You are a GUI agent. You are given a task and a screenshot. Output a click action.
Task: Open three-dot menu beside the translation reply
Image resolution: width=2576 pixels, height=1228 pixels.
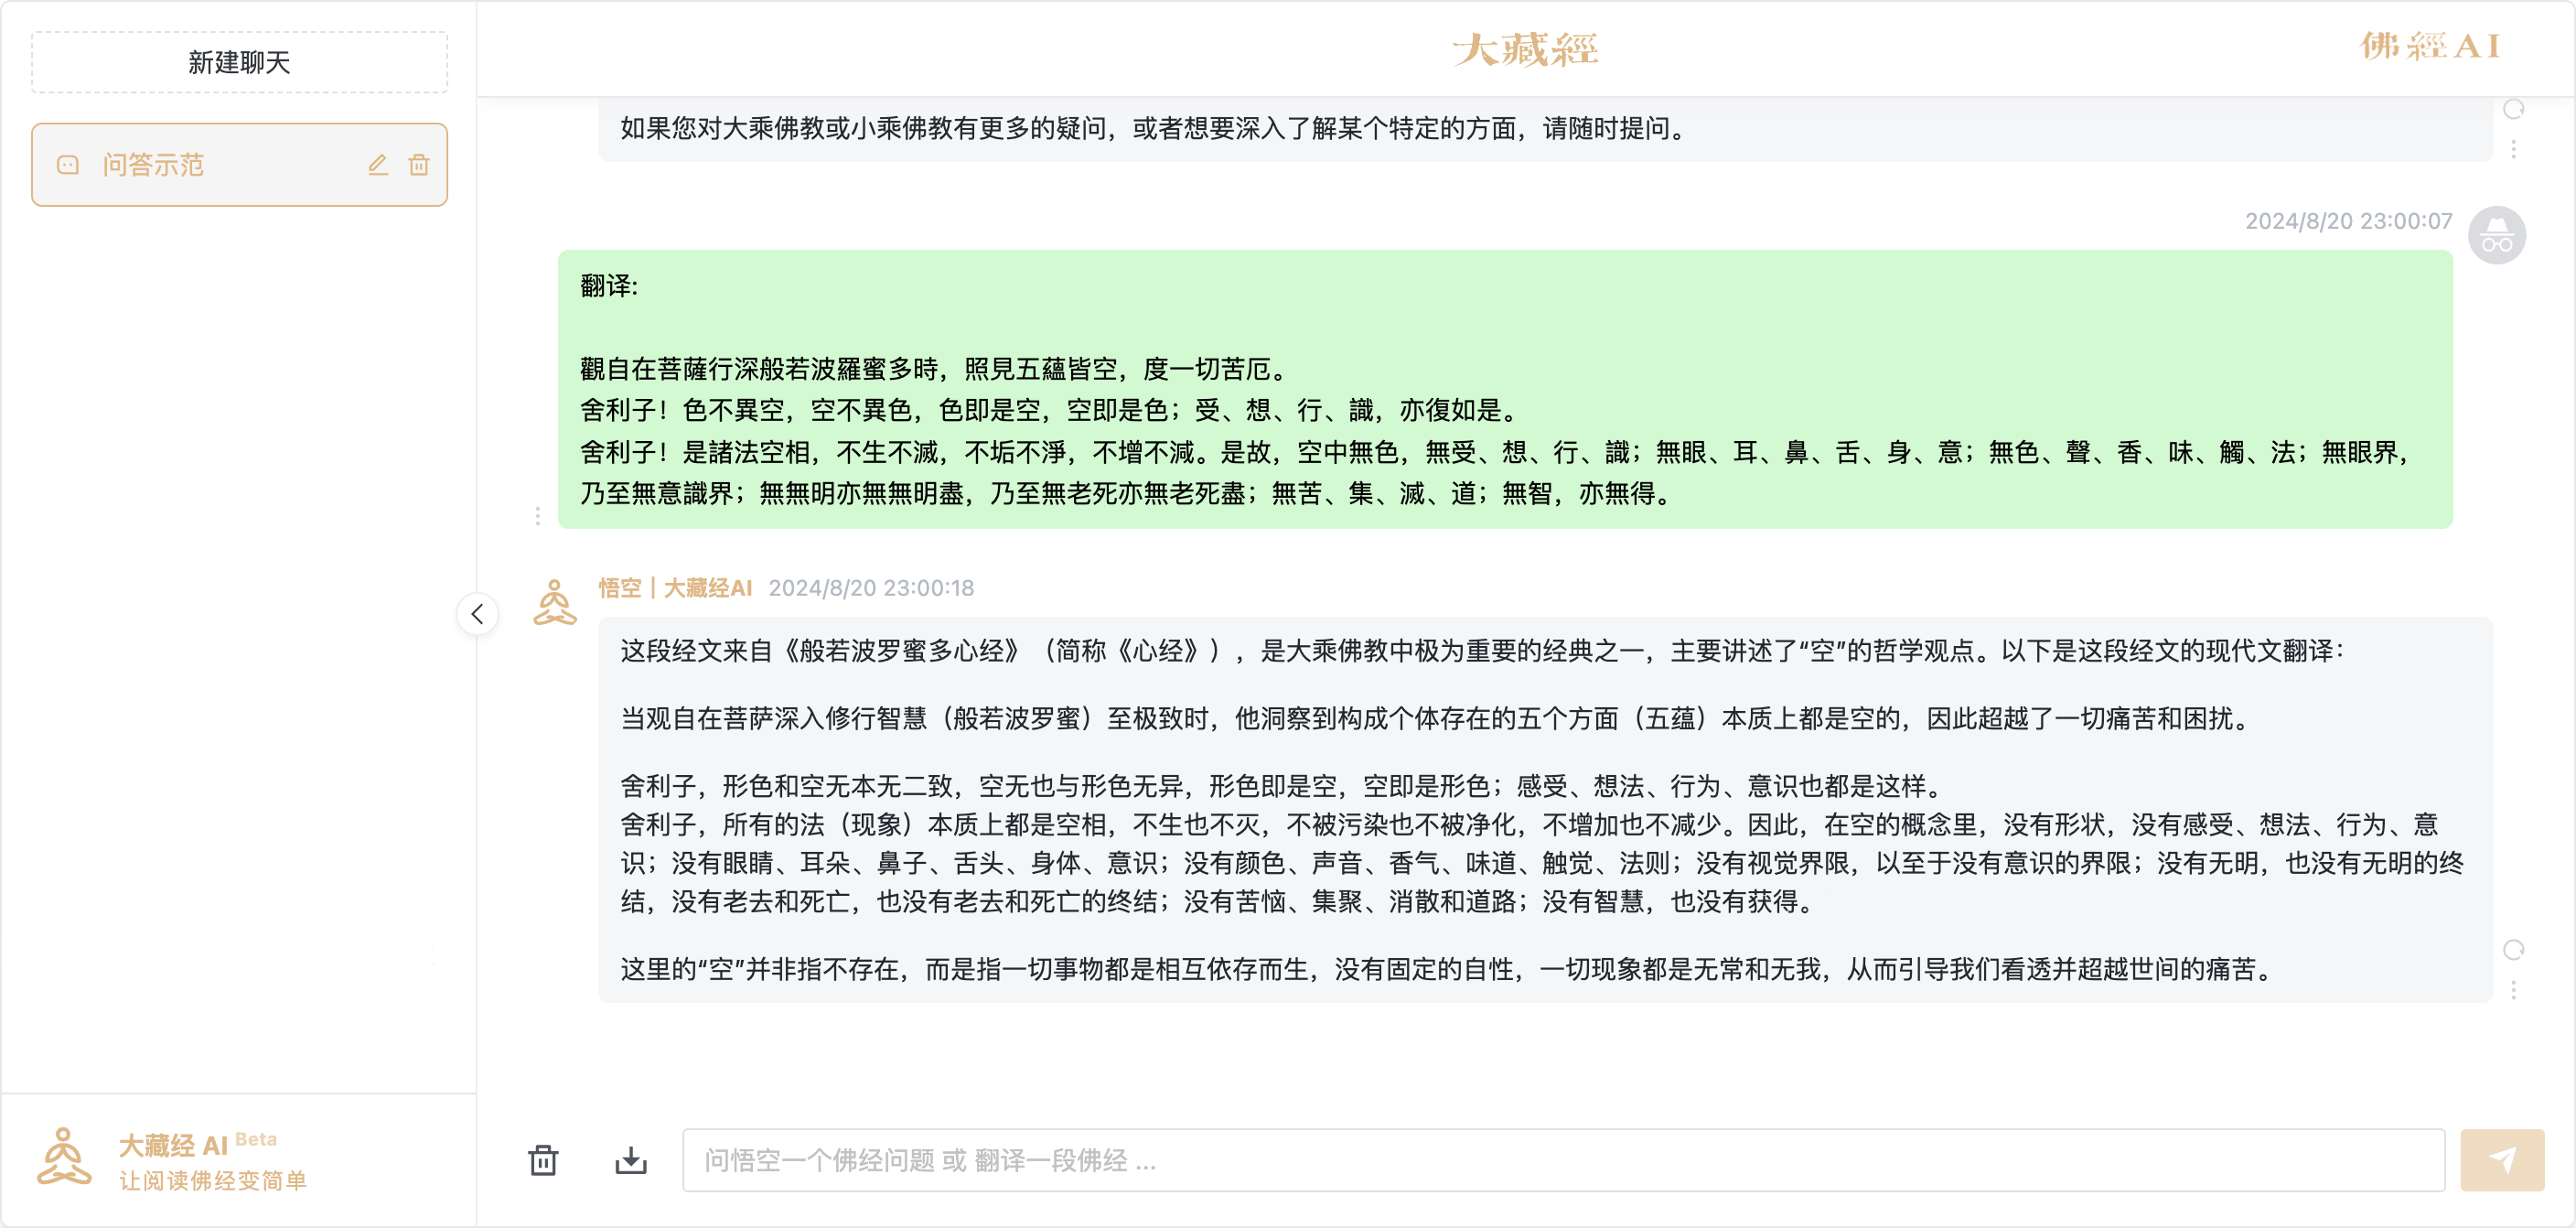pyautogui.click(x=2513, y=990)
